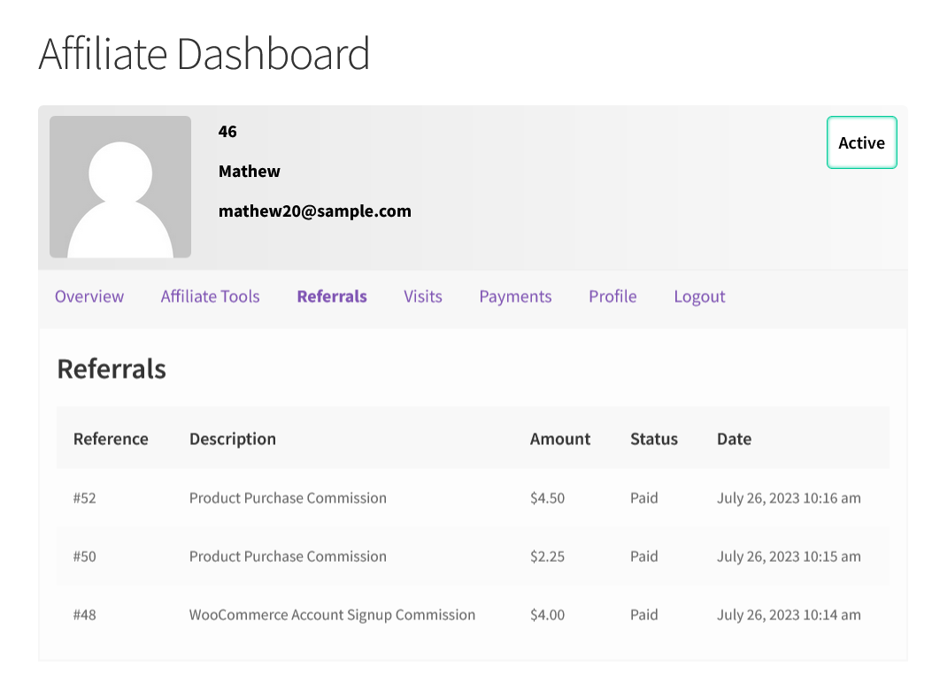Image resolution: width=932 pixels, height=698 pixels.
Task: Open the Visits tab
Action: [x=422, y=296]
